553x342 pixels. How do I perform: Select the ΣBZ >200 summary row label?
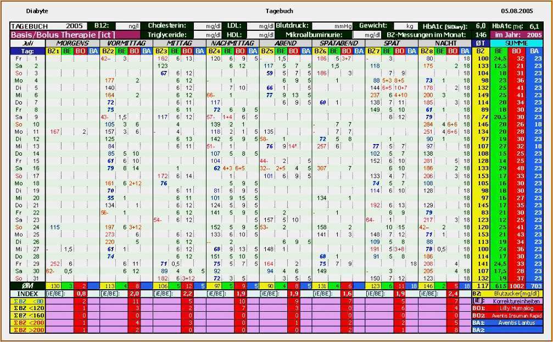[x=27, y=330]
